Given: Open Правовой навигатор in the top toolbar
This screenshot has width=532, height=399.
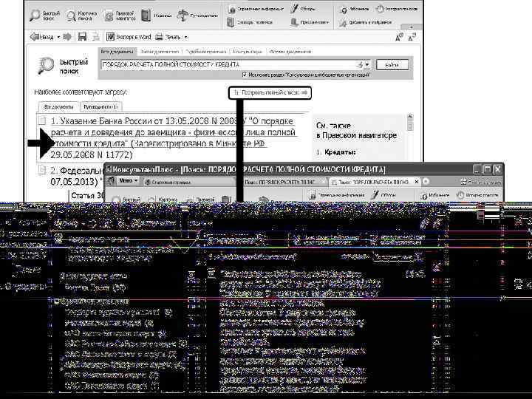Looking at the screenshot, I should coord(120,16).
